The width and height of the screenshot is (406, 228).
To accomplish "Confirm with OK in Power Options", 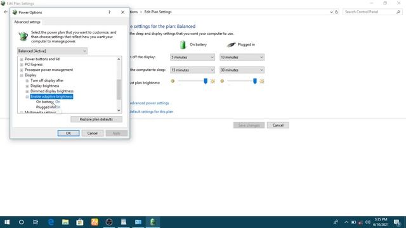I will point(69,133).
